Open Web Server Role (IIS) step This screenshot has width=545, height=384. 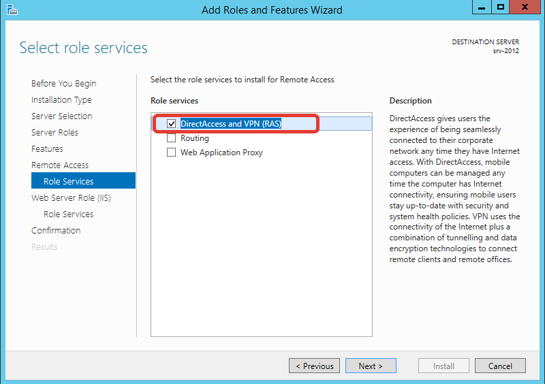click(x=71, y=197)
